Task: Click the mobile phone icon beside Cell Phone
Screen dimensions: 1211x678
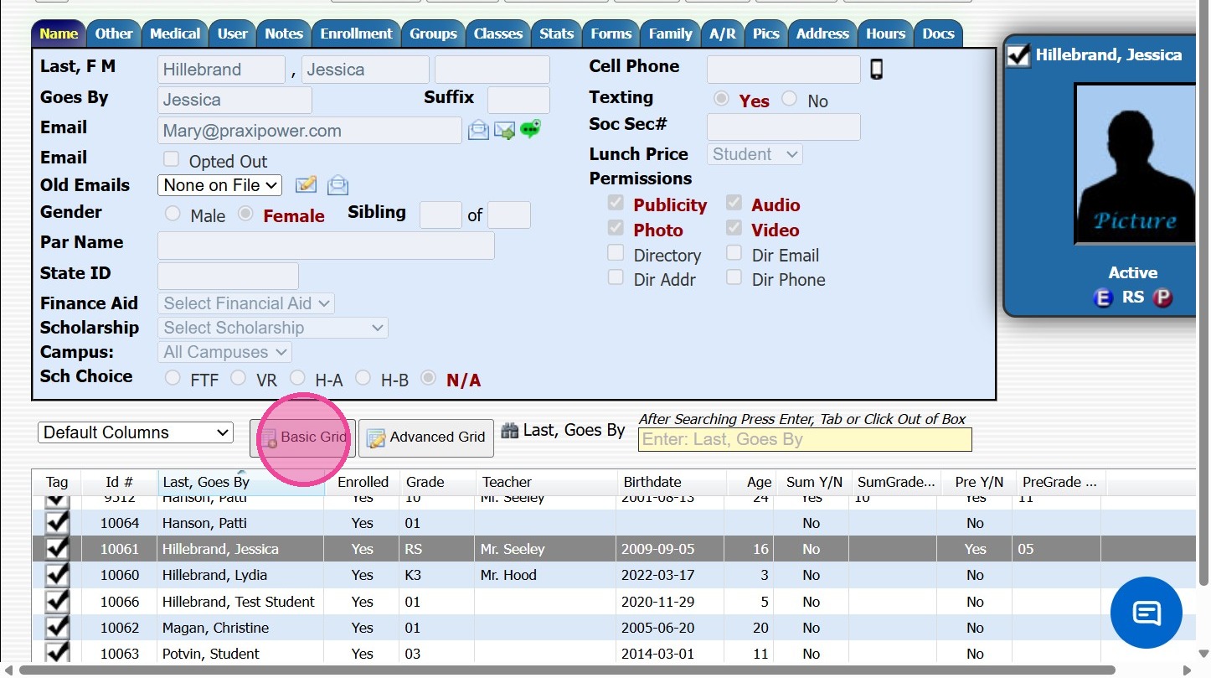Action: (876, 69)
